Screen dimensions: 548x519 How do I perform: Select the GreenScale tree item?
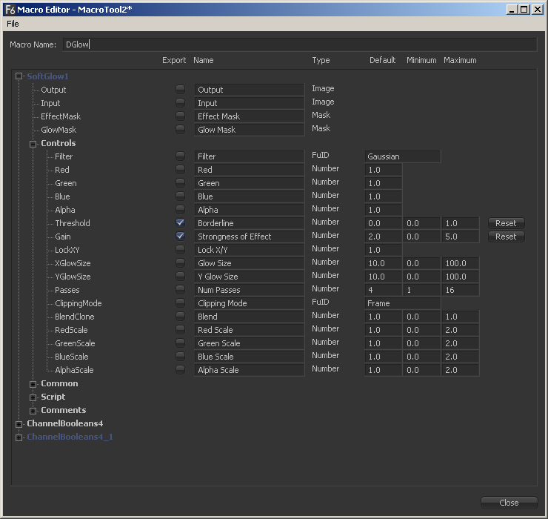click(75, 343)
